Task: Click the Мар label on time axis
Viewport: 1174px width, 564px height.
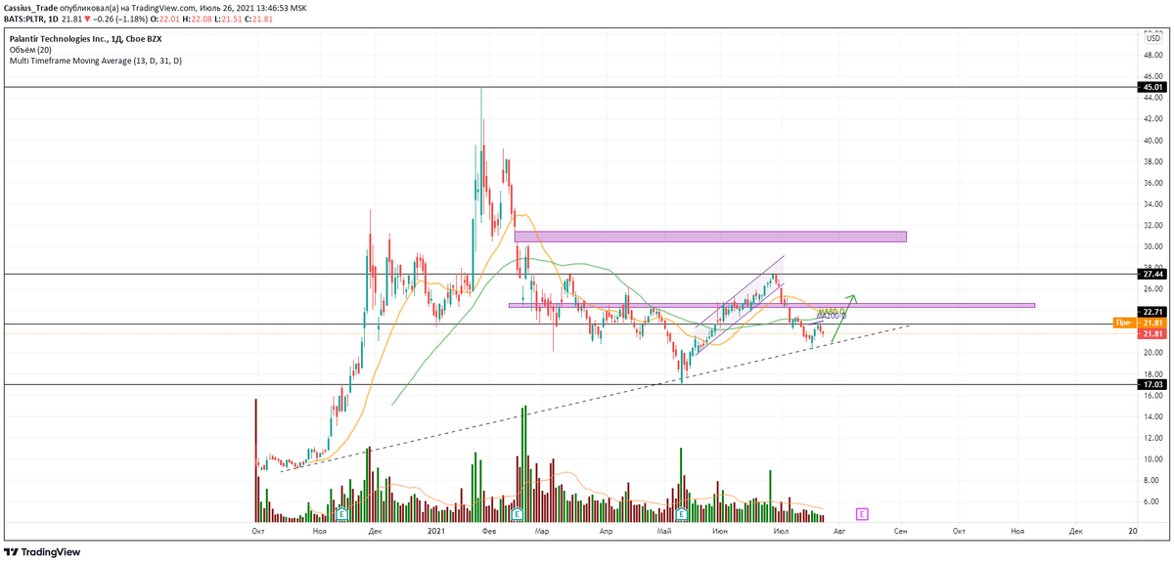Action: (542, 532)
